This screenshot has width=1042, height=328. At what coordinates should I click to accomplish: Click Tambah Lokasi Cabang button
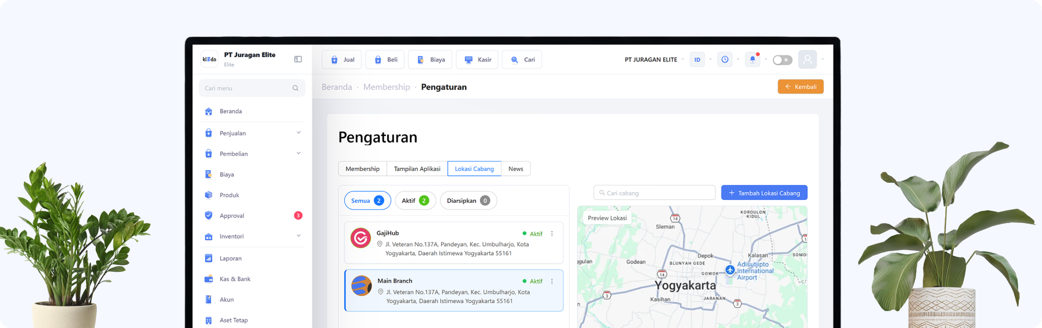tap(764, 193)
